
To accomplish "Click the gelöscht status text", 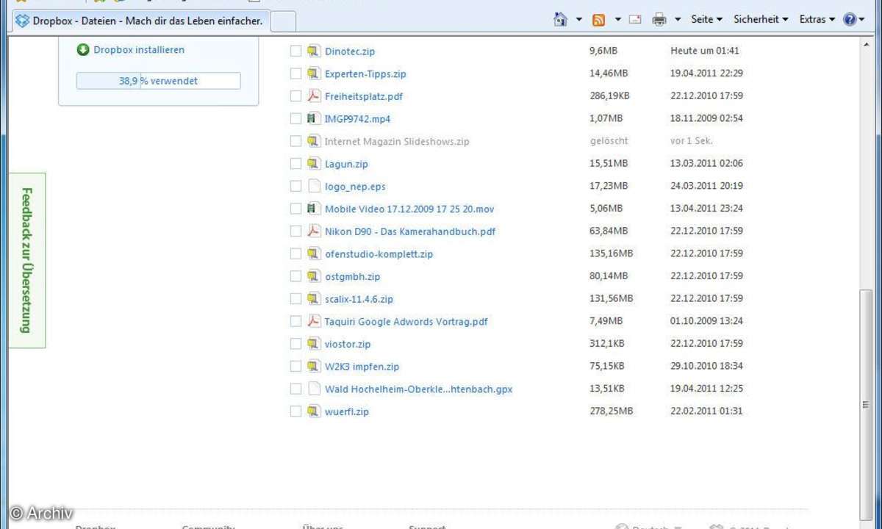I will tap(609, 140).
